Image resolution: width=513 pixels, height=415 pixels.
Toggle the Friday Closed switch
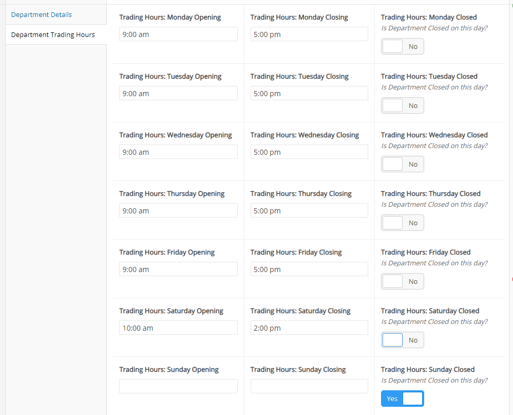coord(403,281)
